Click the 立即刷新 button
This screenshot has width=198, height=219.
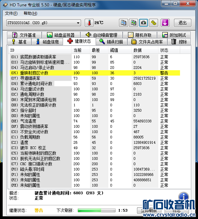point(149,210)
